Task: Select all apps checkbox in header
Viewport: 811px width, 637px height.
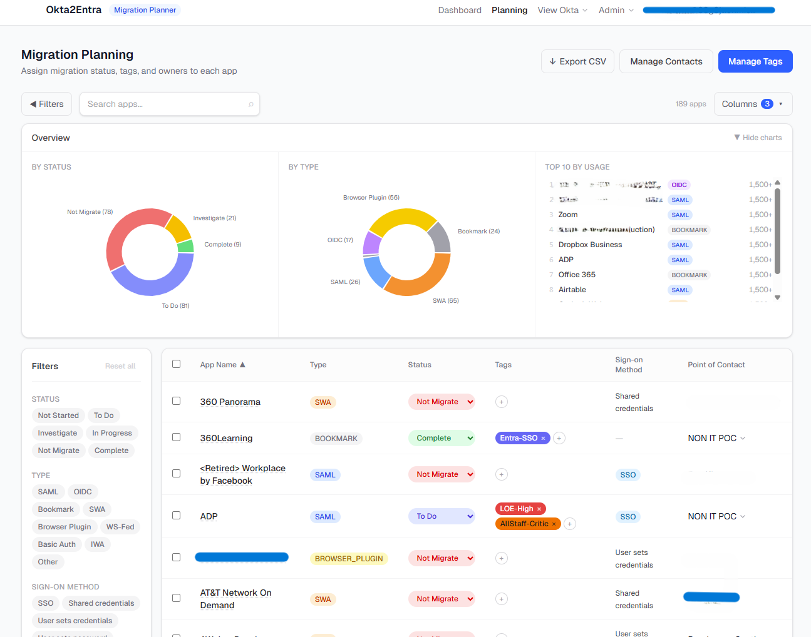Action: (177, 364)
